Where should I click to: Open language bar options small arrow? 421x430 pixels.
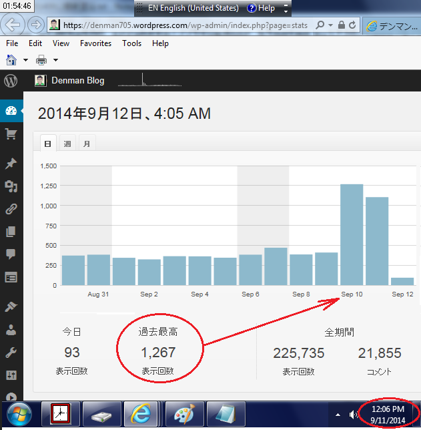286,11
